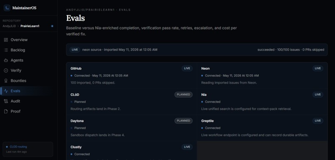Click the MaintainerOS title
Image resolution: width=335 pixels, height=160 pixels.
tap(25, 8)
